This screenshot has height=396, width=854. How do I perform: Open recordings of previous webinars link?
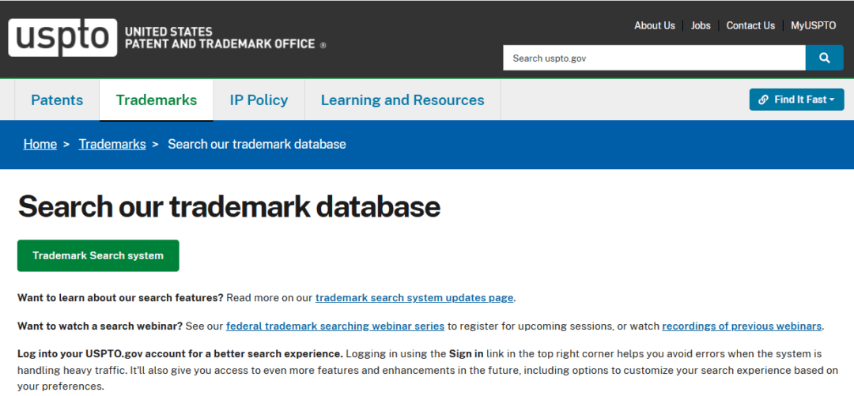click(x=742, y=326)
